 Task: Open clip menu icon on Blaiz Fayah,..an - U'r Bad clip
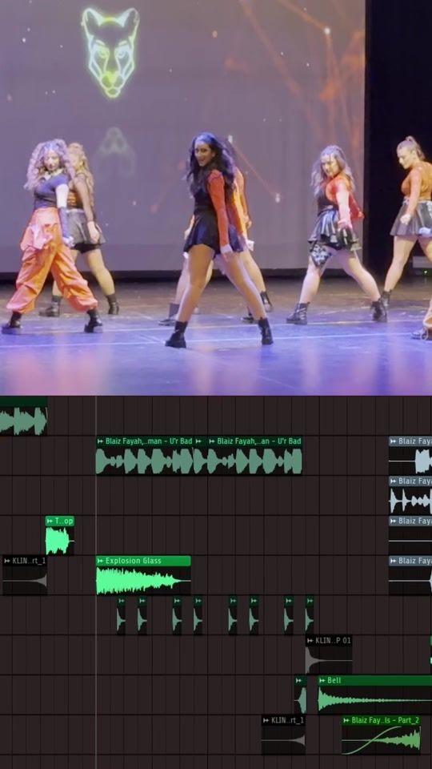212,441
